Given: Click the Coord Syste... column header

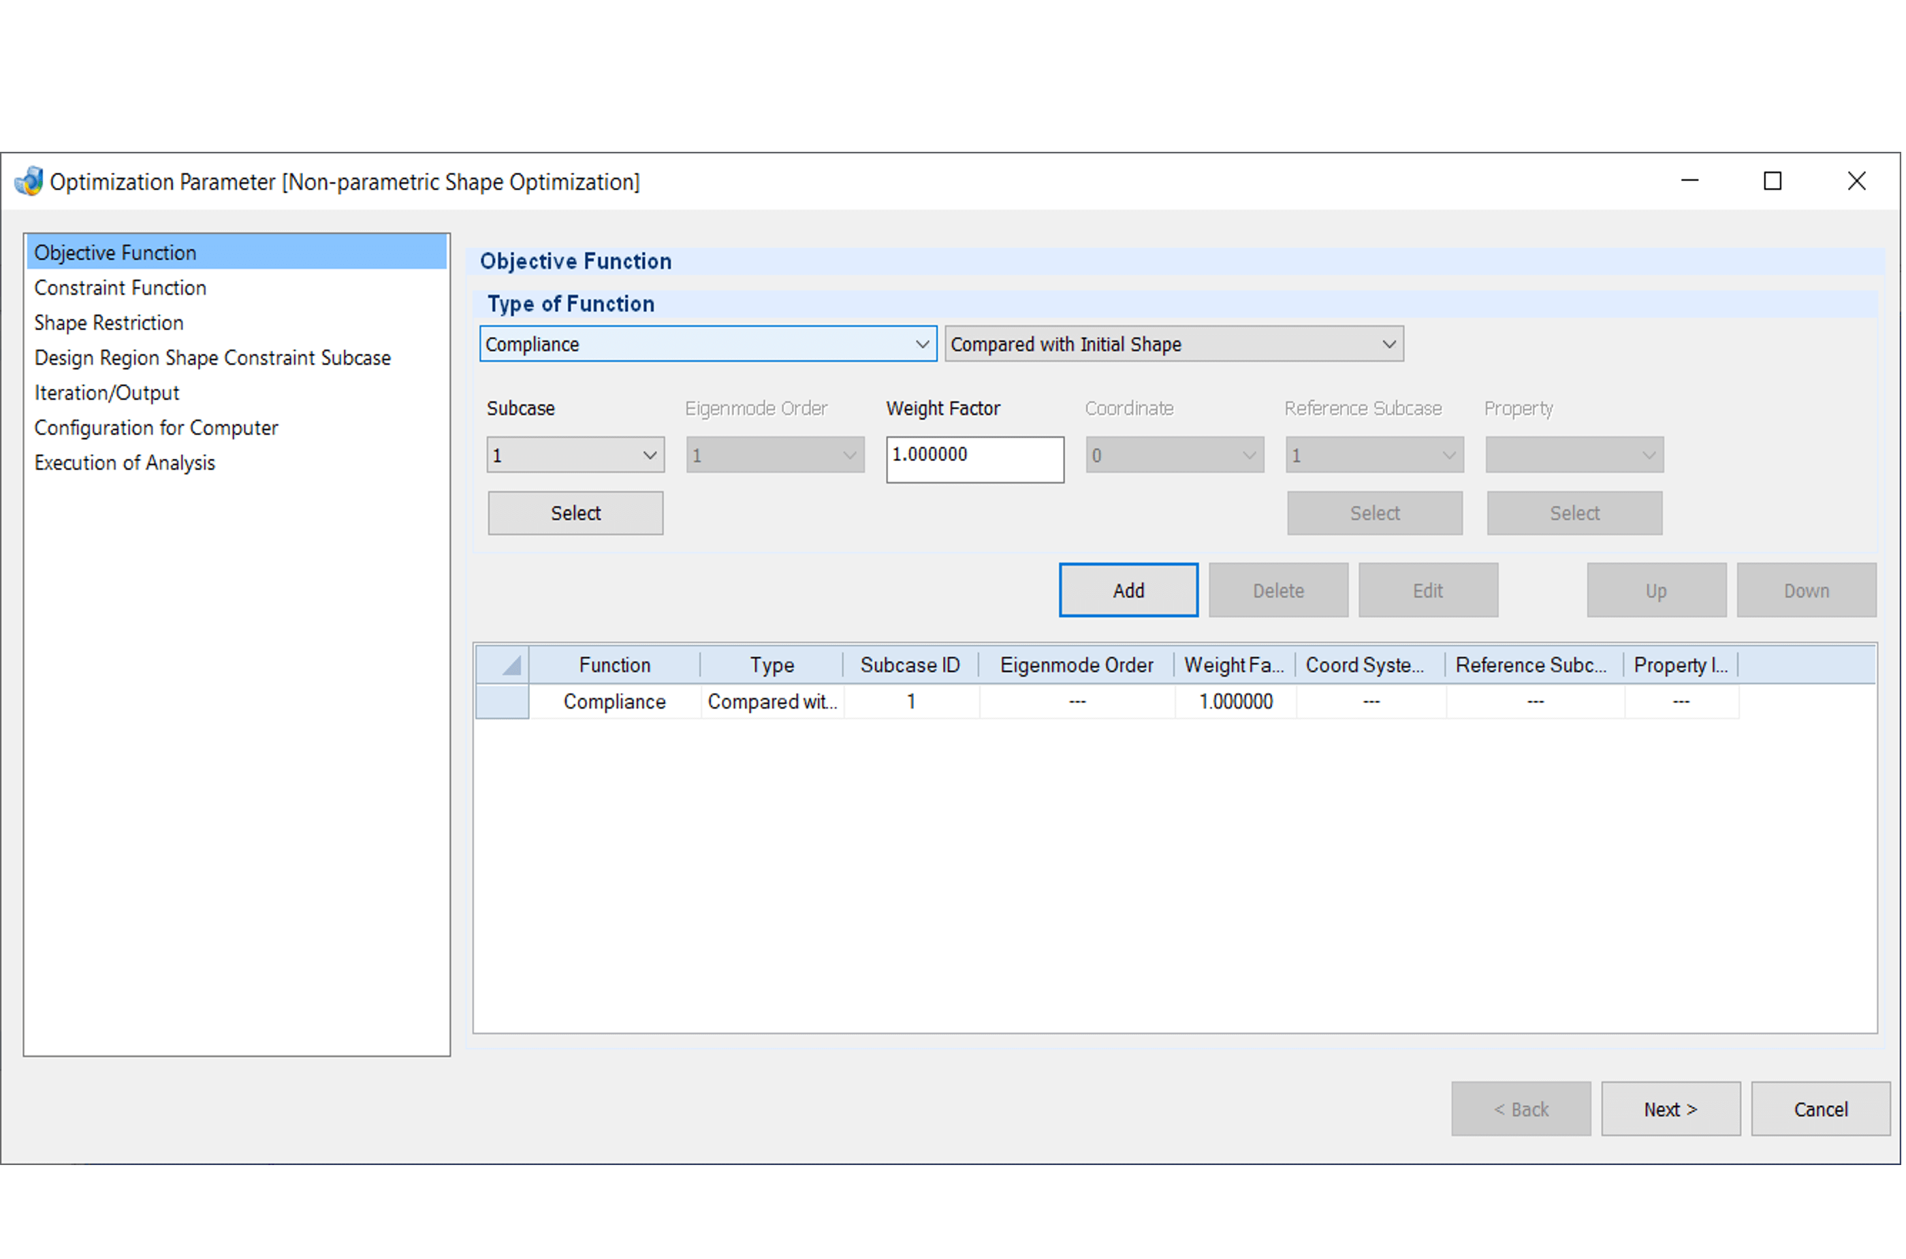Looking at the screenshot, I should point(1371,666).
